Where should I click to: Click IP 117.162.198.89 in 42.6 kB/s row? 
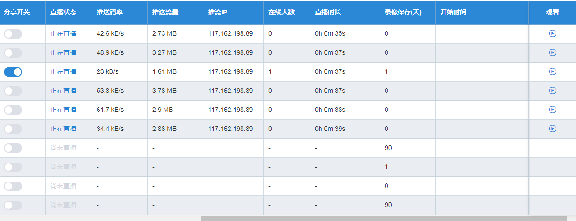pyautogui.click(x=230, y=33)
